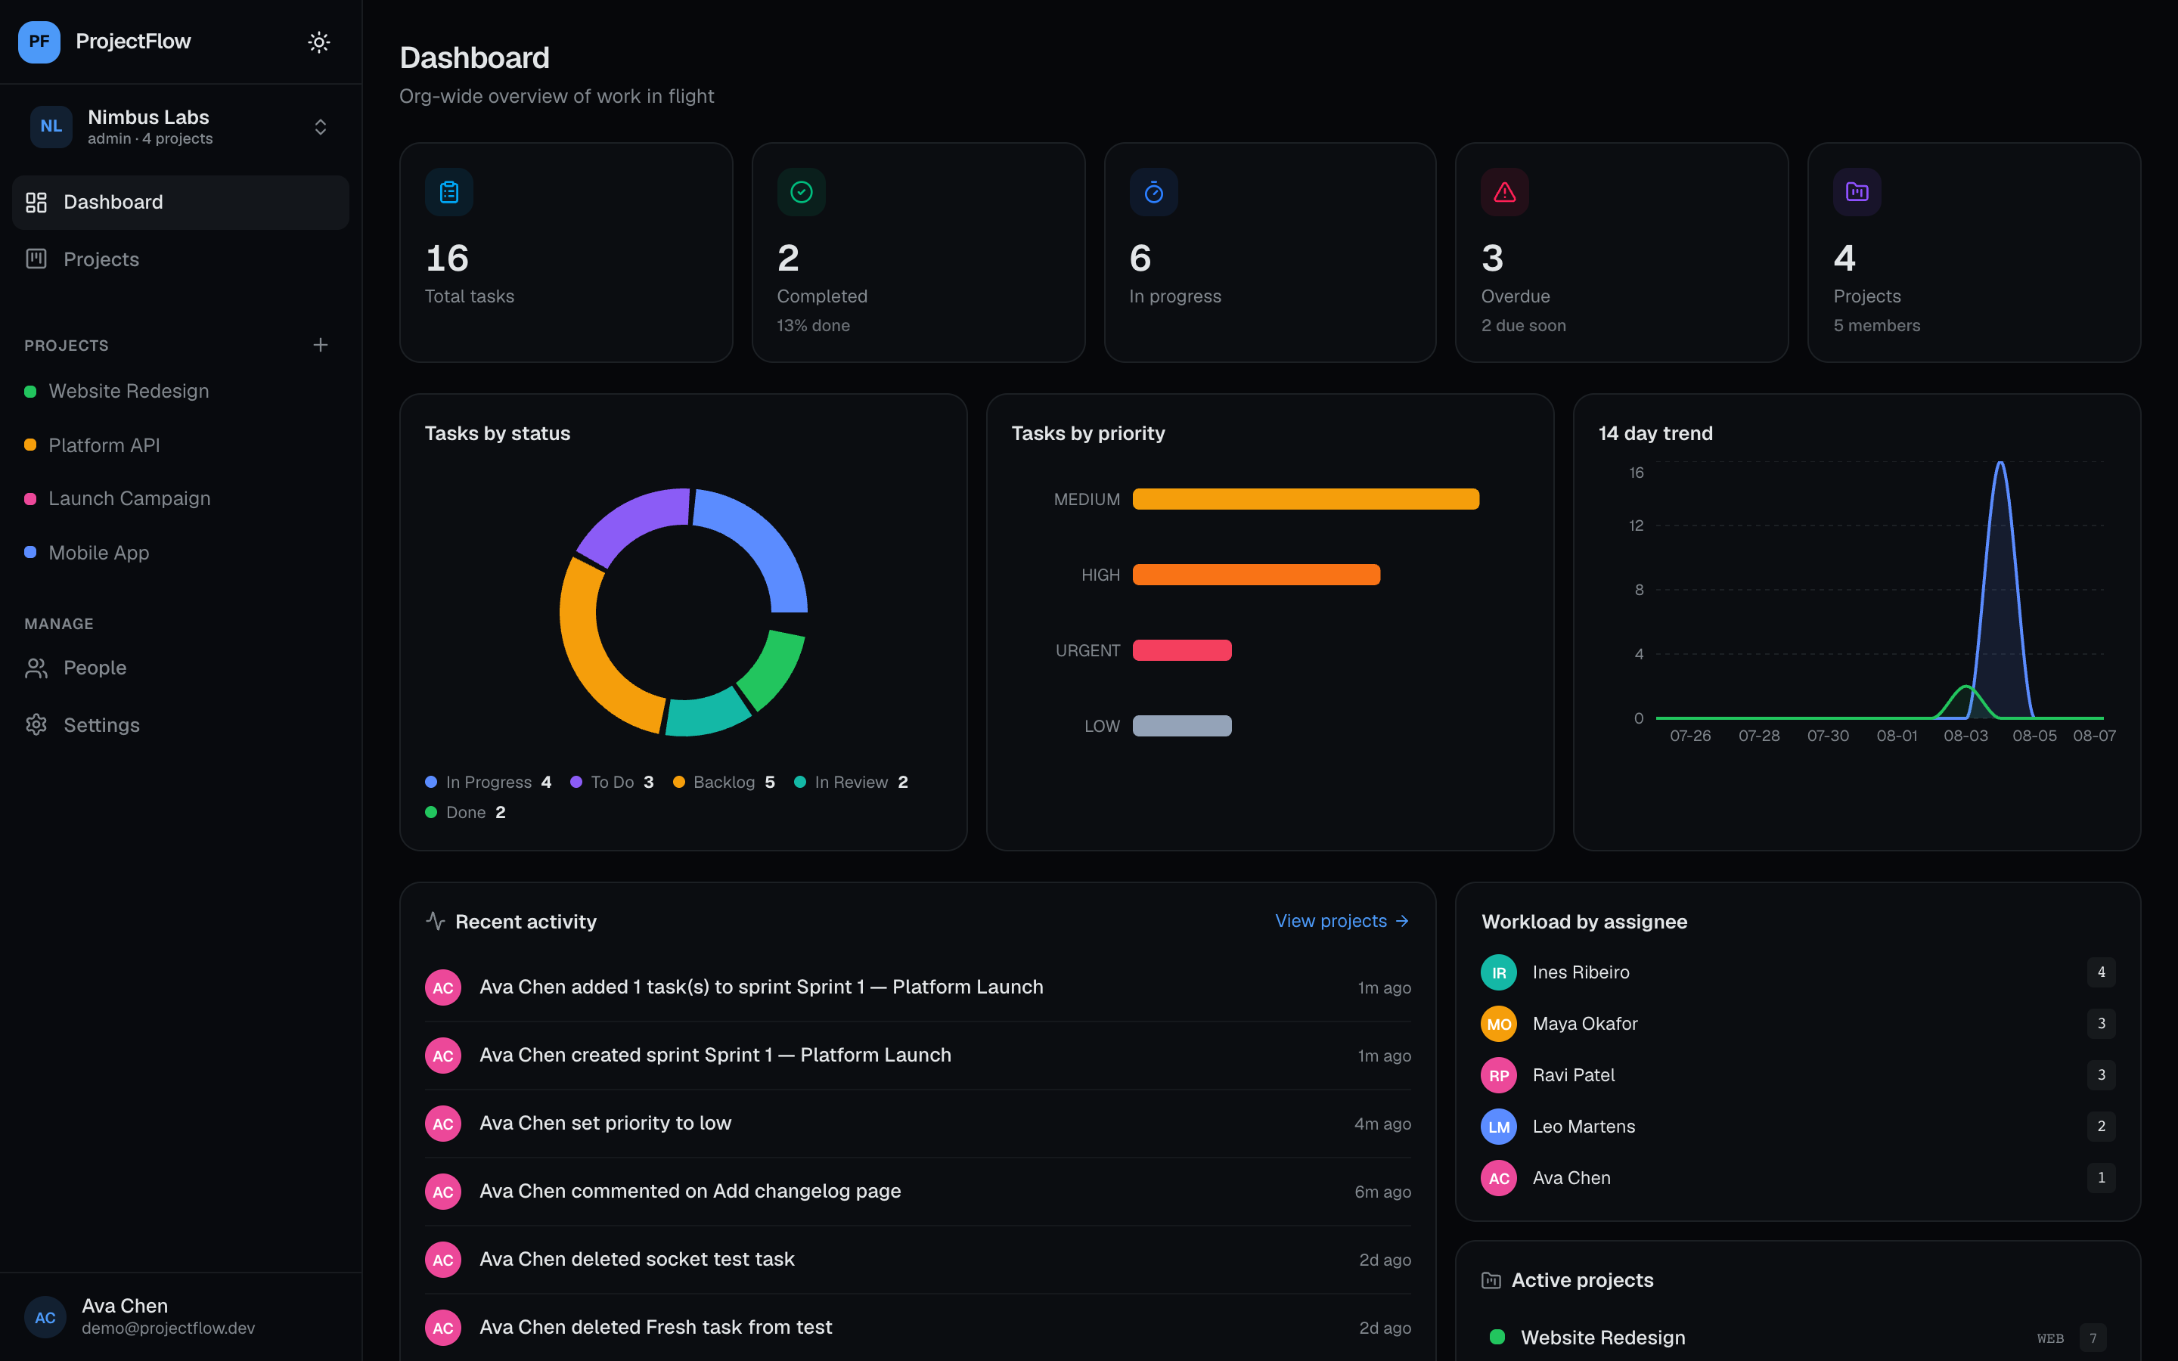Click the 16 Total tasks card
The image size is (2178, 1361).
566,252
